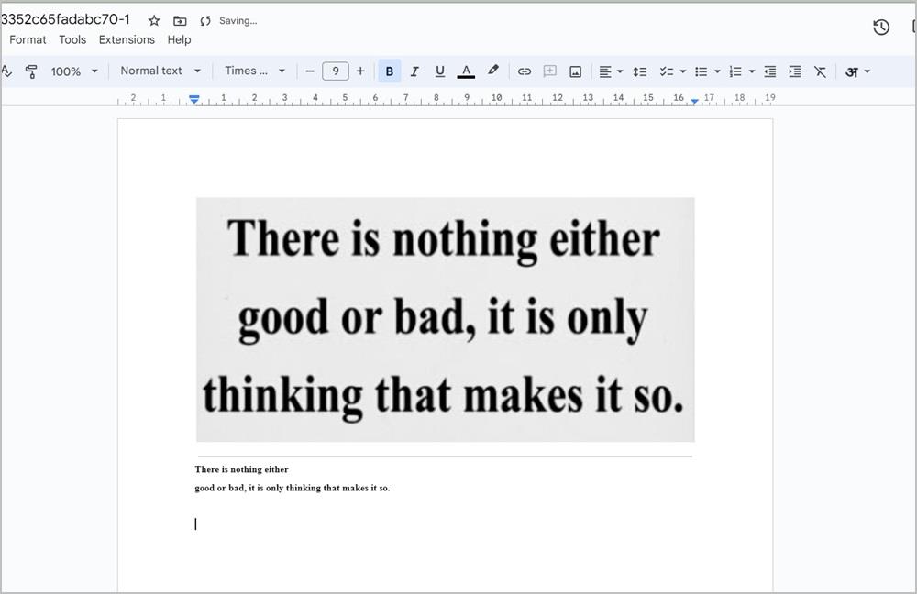Open the Extensions menu
Image resolution: width=917 pixels, height=594 pixels.
pyautogui.click(x=127, y=39)
